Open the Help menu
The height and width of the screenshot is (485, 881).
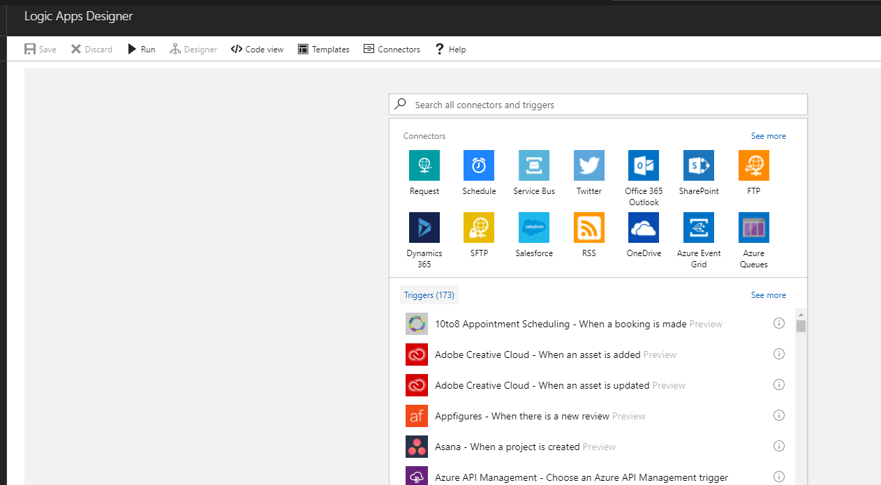pos(450,49)
